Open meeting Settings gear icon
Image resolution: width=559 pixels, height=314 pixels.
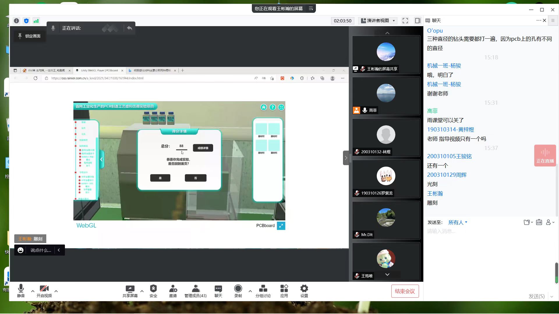304,289
